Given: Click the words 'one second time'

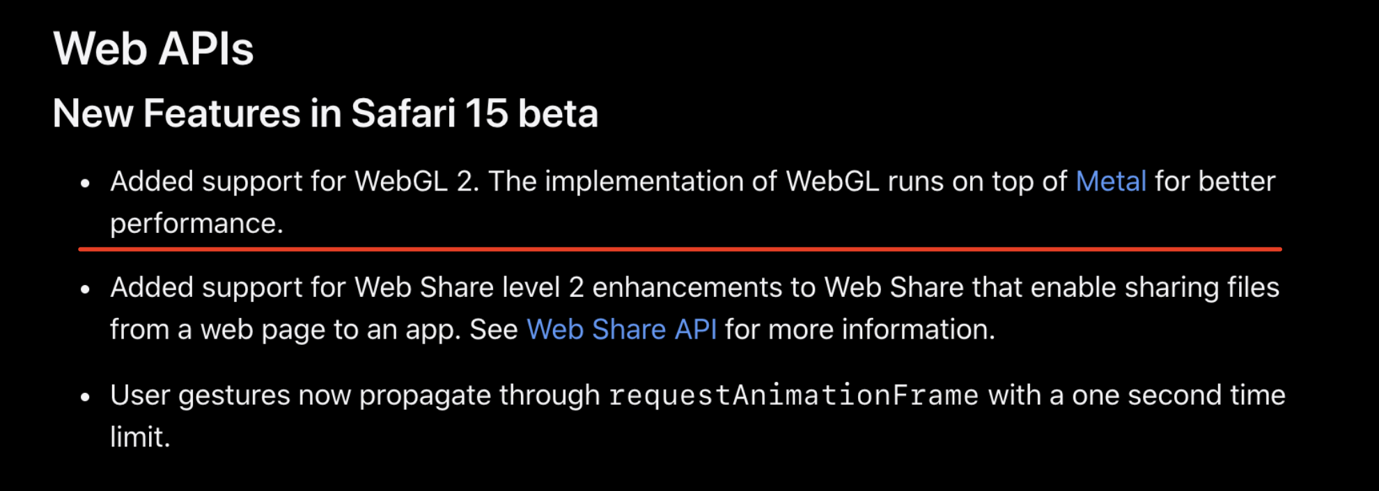Looking at the screenshot, I should click(x=1178, y=395).
